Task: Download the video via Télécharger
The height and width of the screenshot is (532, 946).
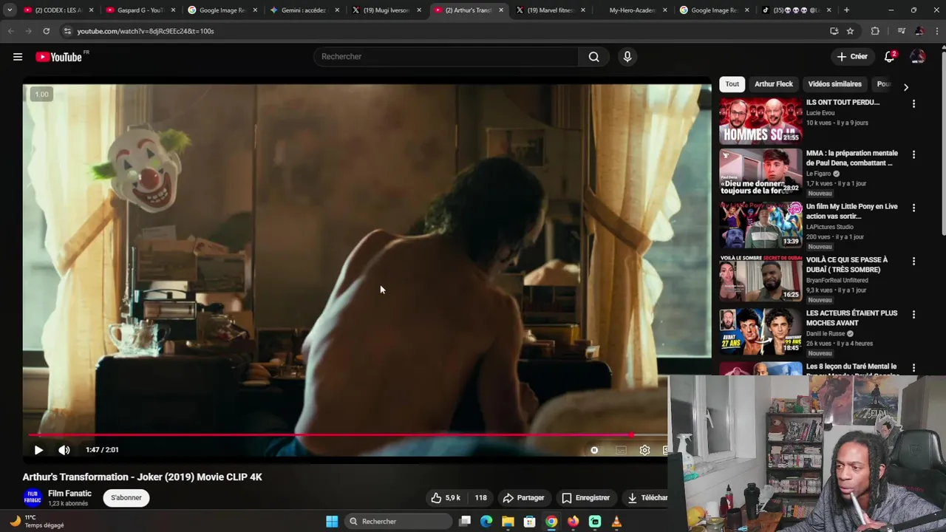Action: pos(646,498)
